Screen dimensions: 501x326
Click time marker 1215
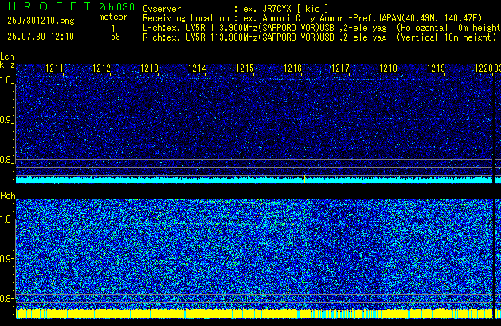coord(245,68)
